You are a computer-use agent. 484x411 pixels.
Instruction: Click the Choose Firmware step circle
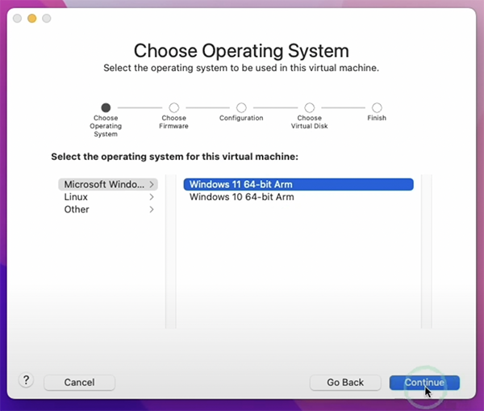click(x=174, y=107)
